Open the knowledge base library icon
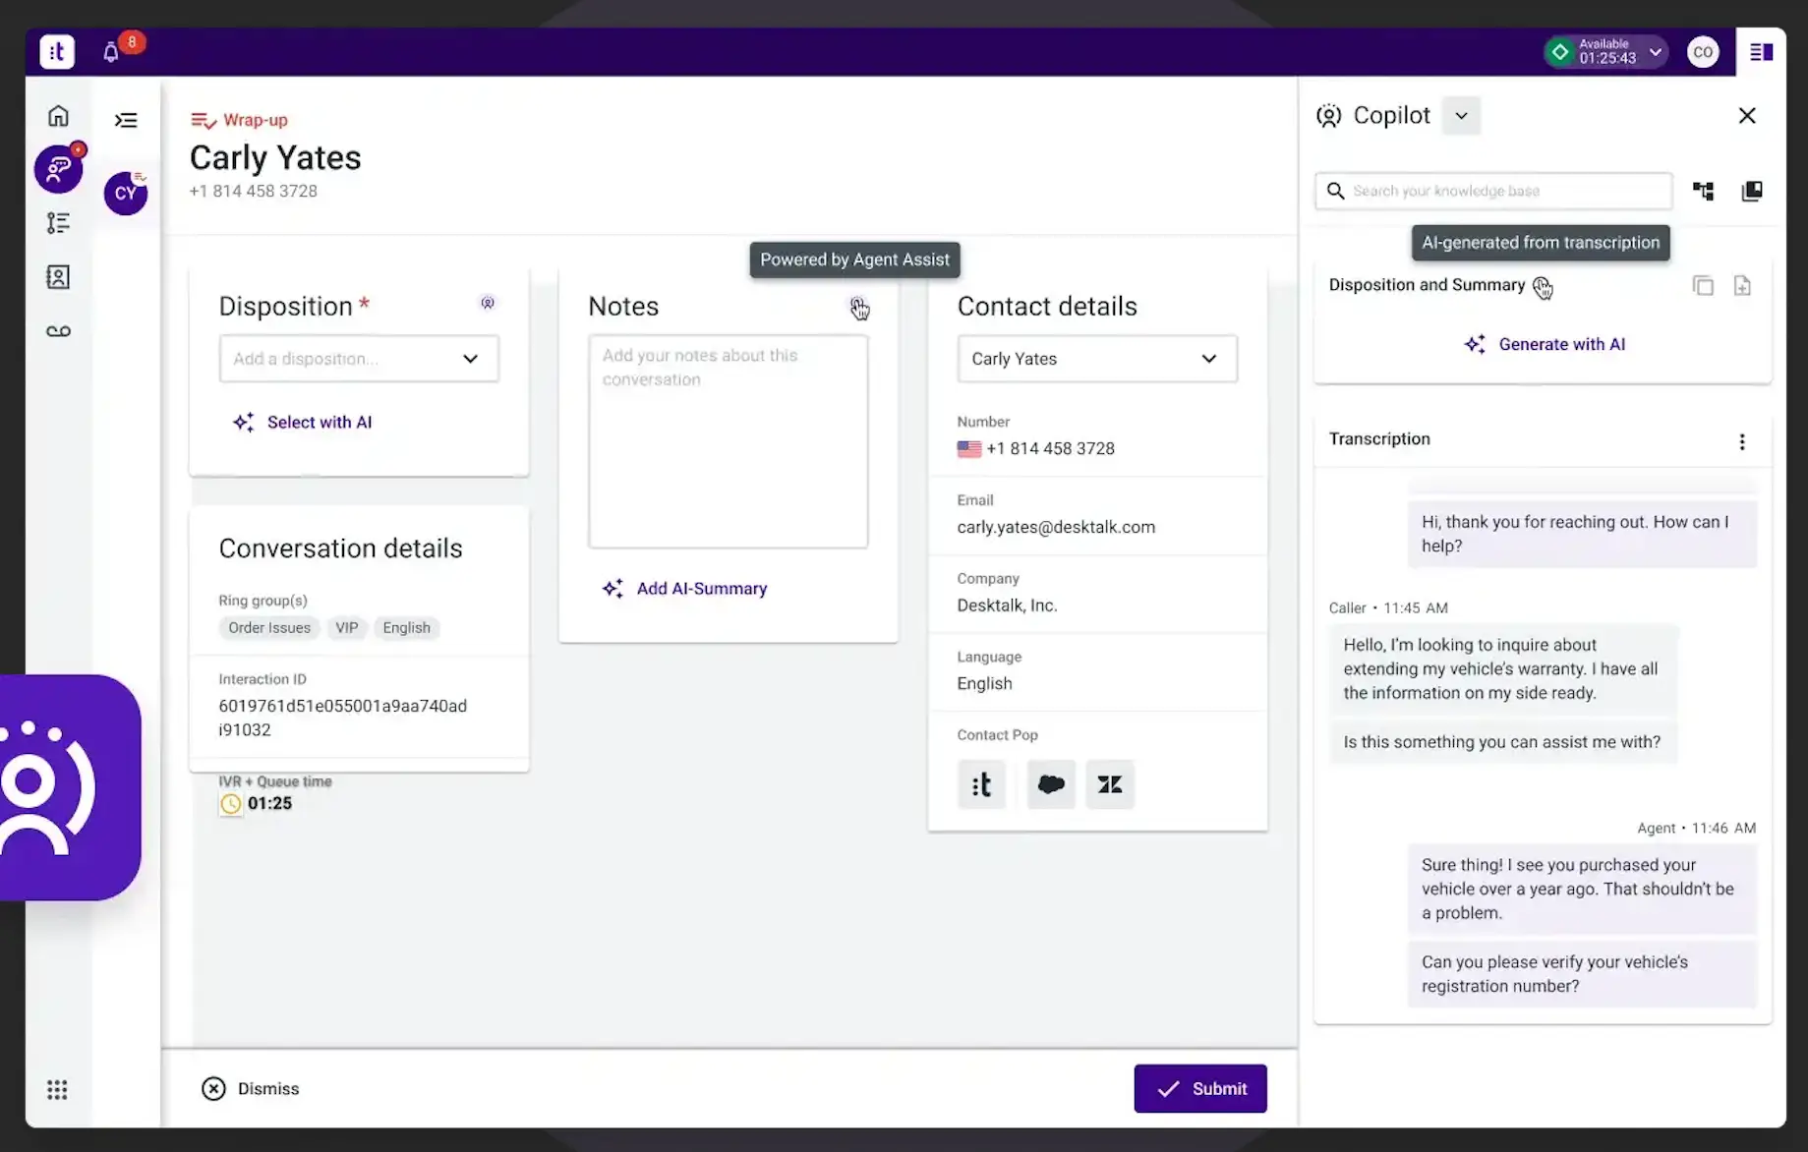The width and height of the screenshot is (1808, 1152). 1752,191
